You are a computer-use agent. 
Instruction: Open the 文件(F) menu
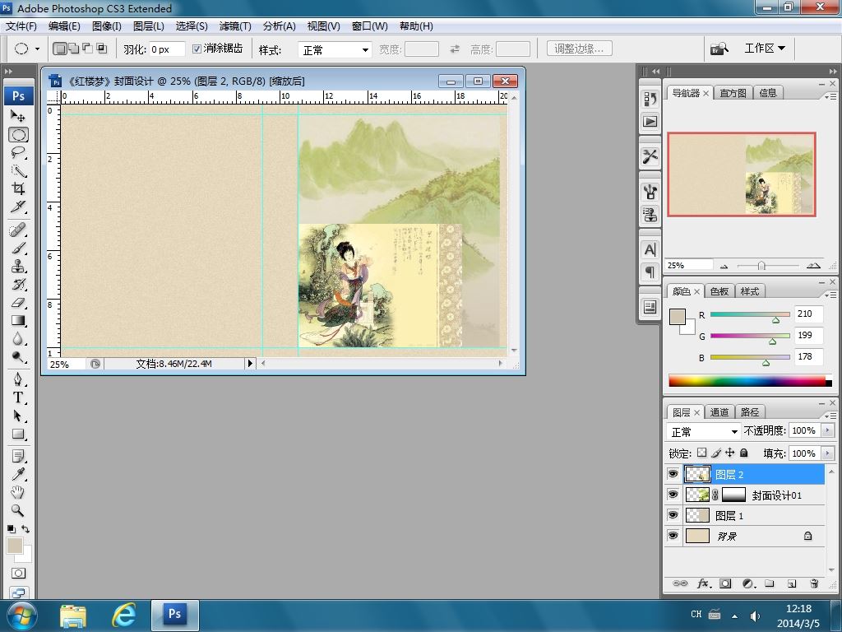click(21, 26)
